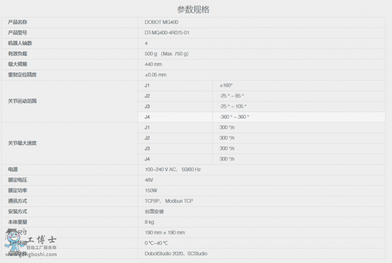Viewport: 392px width, 263px height.
Task: Select the ±160° range value
Action: 226,85
